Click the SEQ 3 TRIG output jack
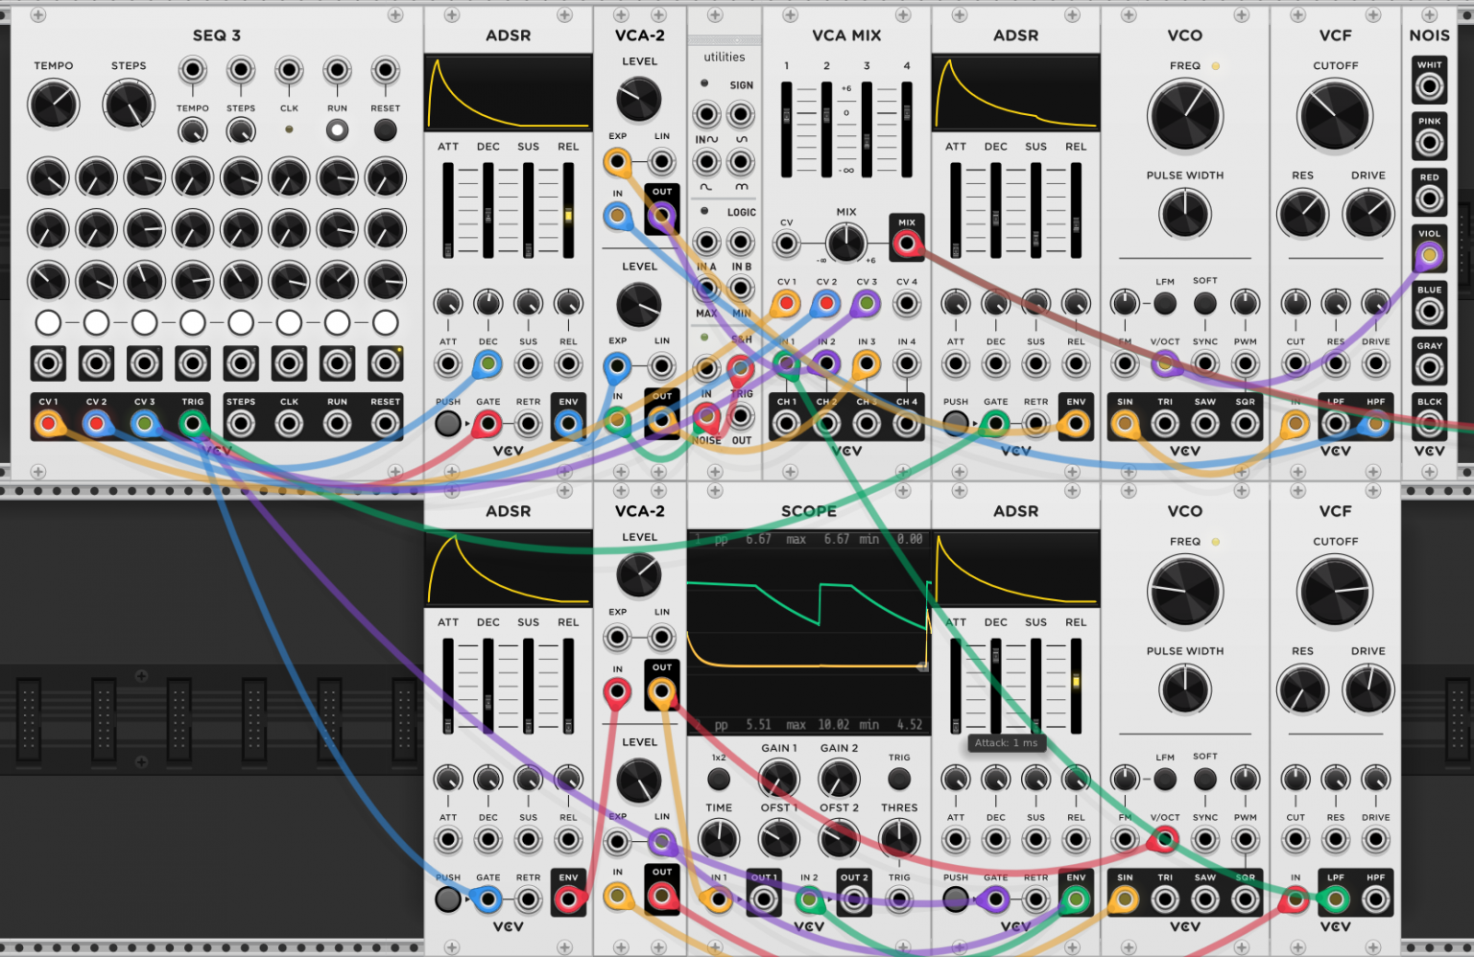Screen dimensions: 1474x957 click(193, 423)
